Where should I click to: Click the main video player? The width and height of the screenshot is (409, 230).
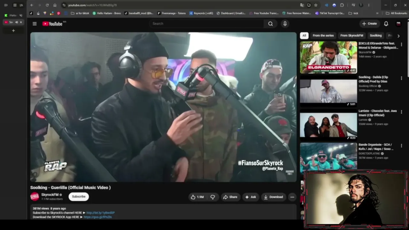163,107
